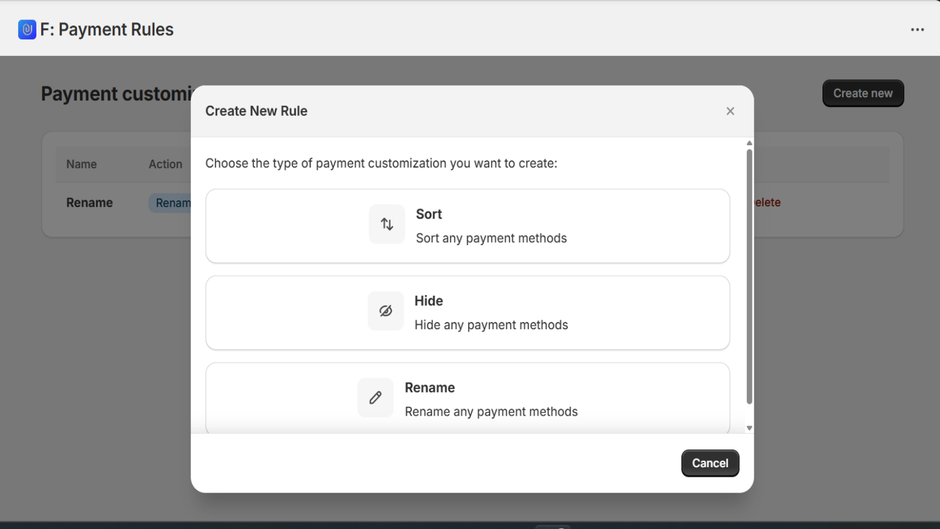940x529 pixels.
Task: Click the scrollbar up arrow
Action: coord(748,143)
